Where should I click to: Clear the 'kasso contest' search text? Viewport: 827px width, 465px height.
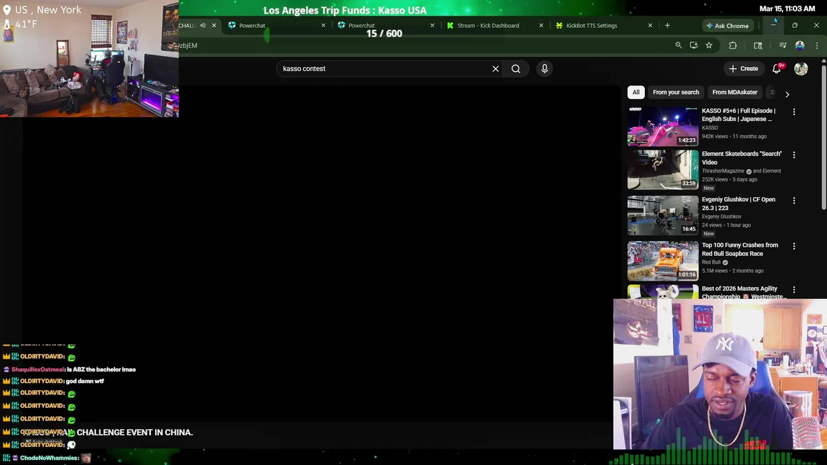tap(496, 68)
